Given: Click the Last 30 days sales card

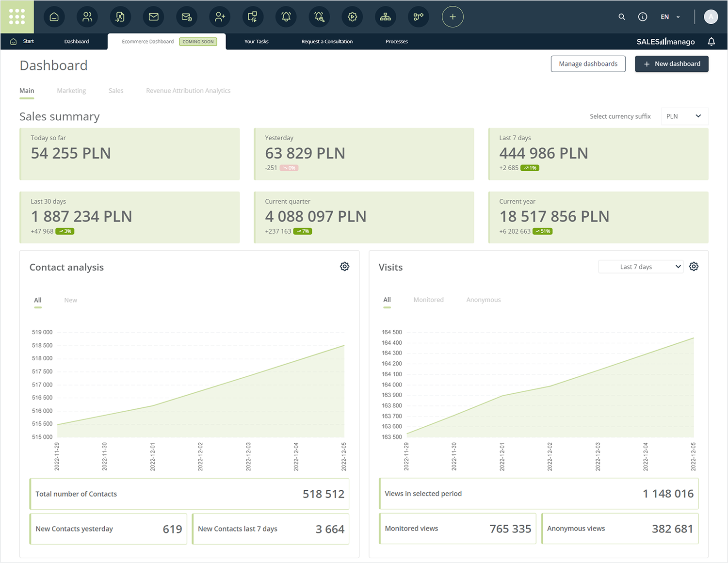Looking at the screenshot, I should coord(129,217).
